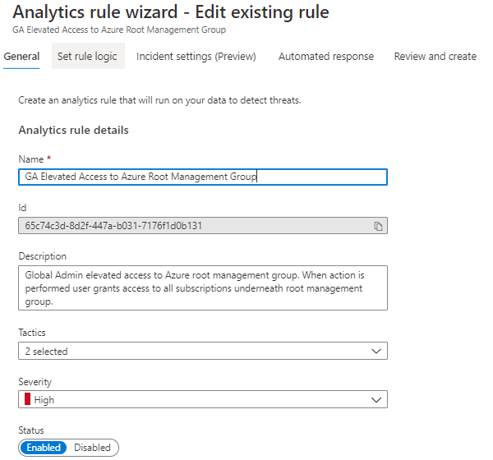
Task: Click inside the Description text box
Action: pos(202,287)
